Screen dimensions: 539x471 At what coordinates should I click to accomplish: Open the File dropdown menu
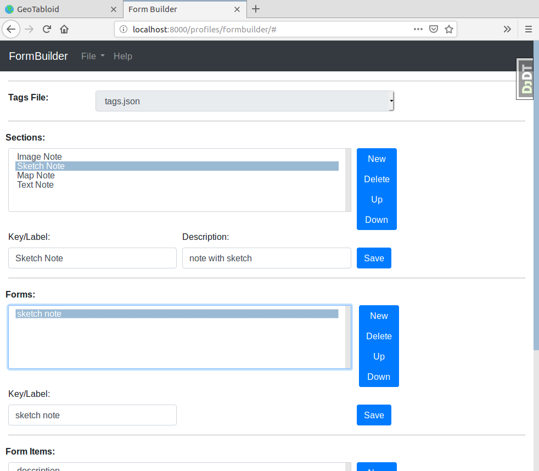(93, 56)
